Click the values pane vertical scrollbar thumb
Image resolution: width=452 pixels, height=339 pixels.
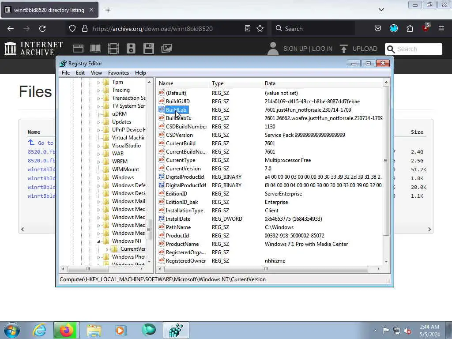[386, 161]
